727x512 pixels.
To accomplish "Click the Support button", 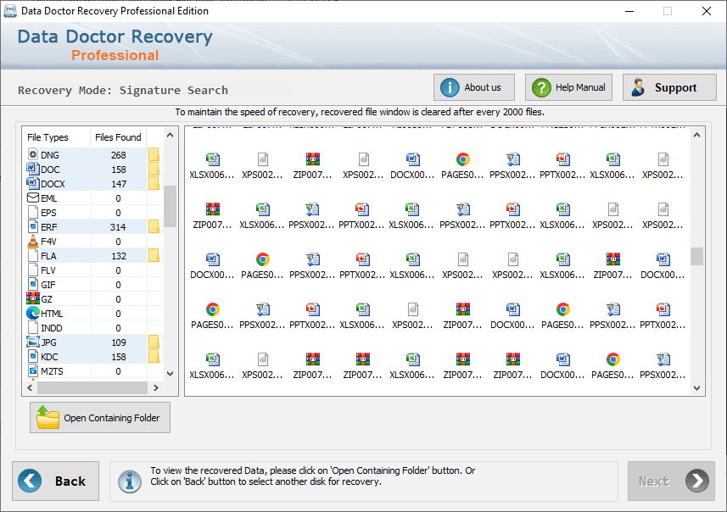I will coord(669,87).
